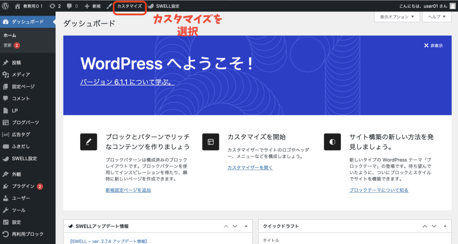Dismiss welcome panel with 非表示
This screenshot has height=244, width=458.
433,46
